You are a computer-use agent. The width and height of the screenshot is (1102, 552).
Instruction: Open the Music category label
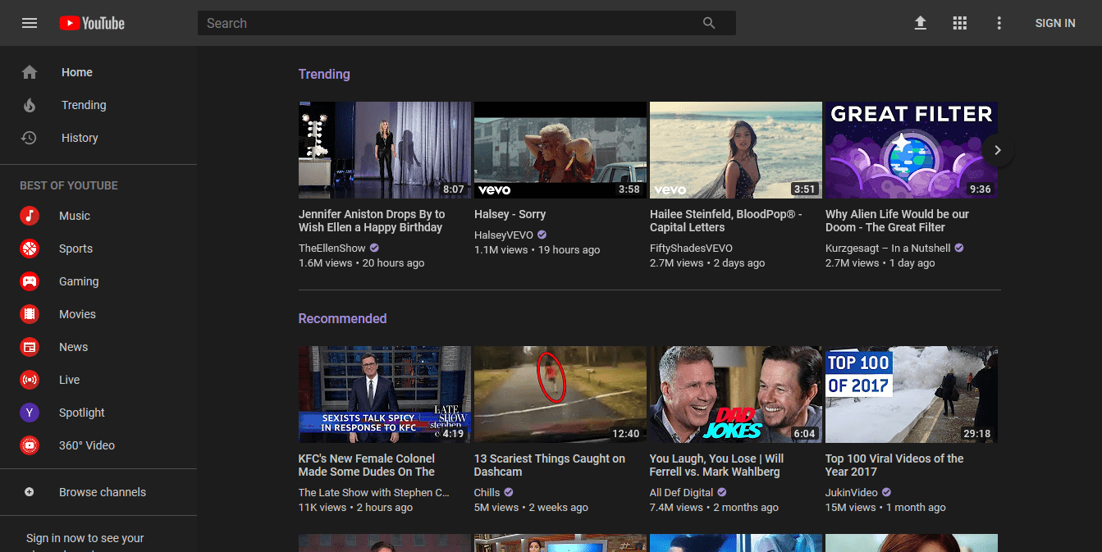click(75, 216)
